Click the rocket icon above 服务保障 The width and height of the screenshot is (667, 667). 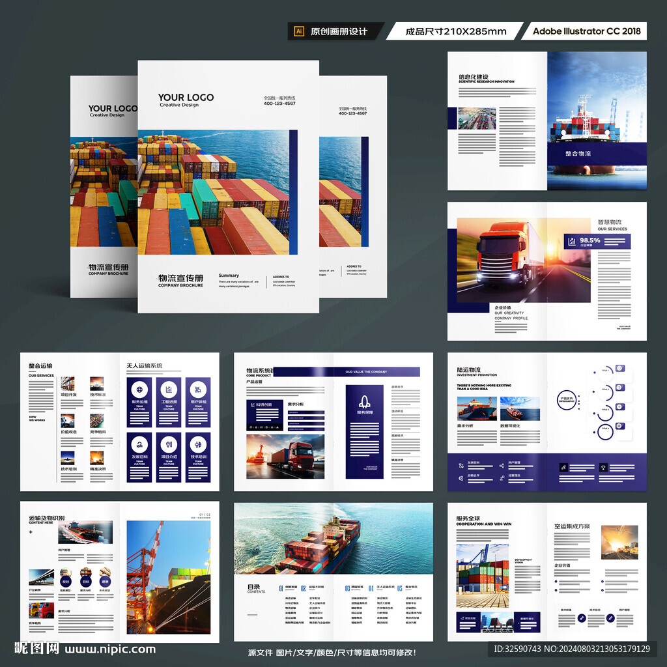point(364,401)
